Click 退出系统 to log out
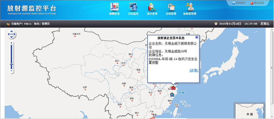Viewport: 274px width, 119px height. coord(257,3)
